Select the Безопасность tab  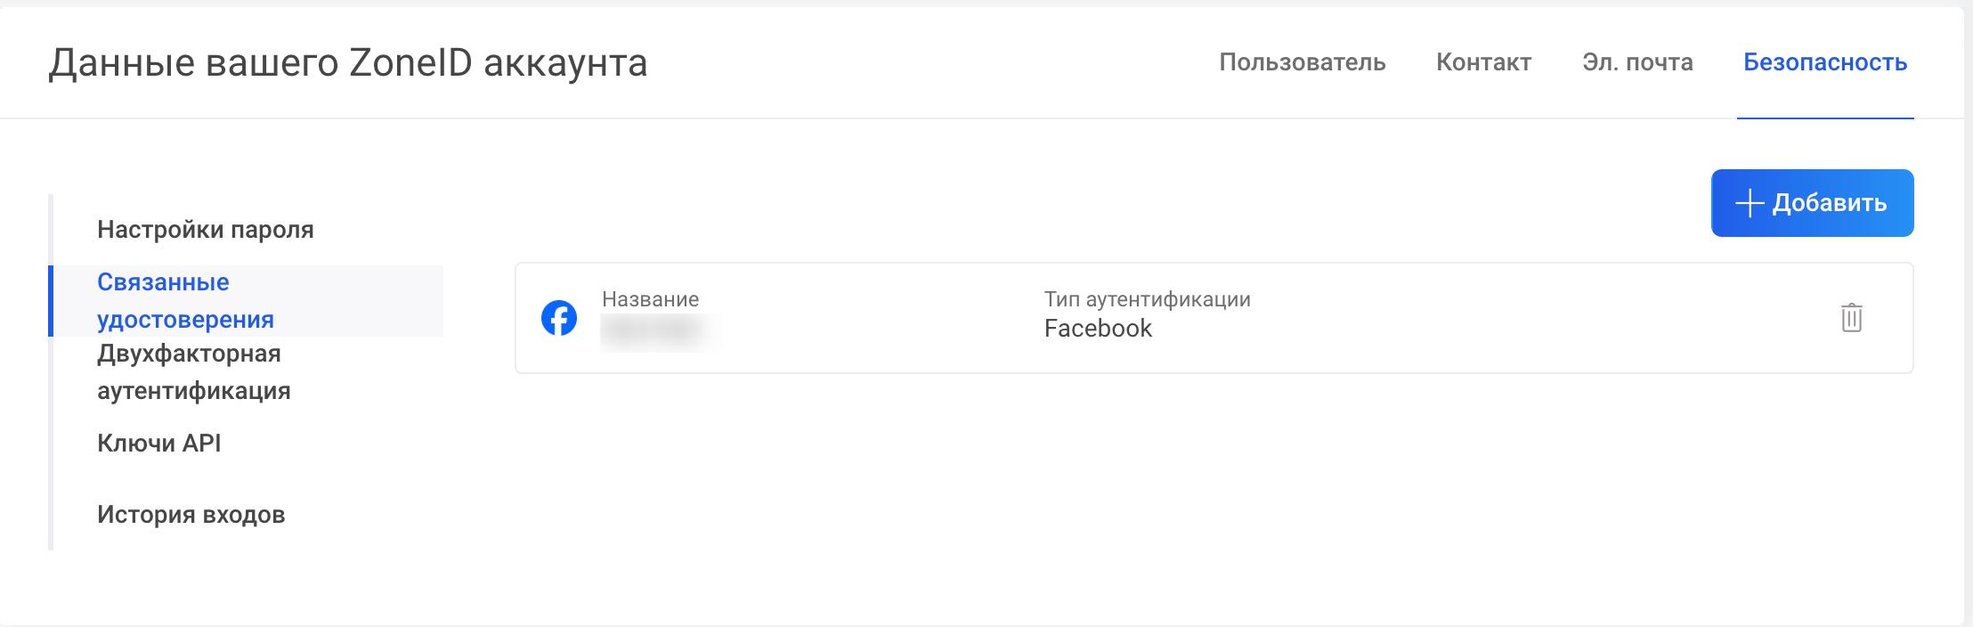point(1824,62)
